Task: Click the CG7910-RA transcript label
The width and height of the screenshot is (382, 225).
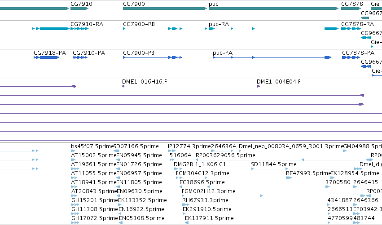Action: (x=87, y=24)
